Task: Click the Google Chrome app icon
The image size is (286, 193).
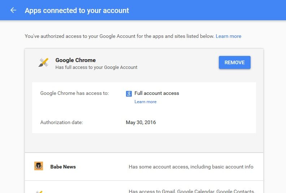Action: tap(43, 62)
